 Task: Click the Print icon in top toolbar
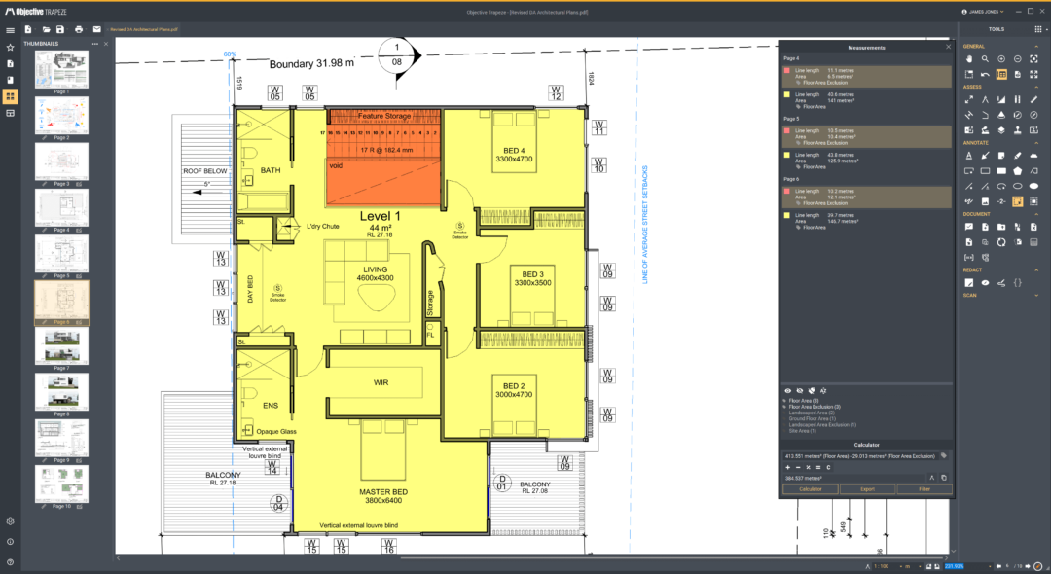pos(79,29)
